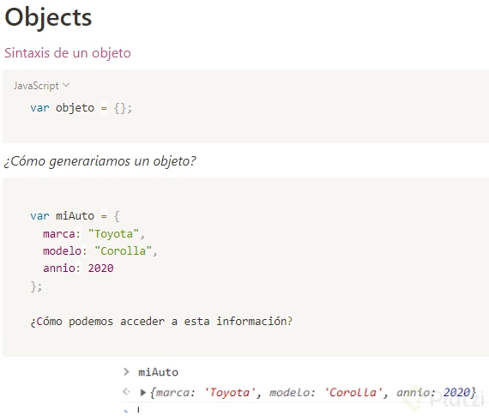This screenshot has width=489, height=416.
Task: Open the JavaScript language dropdown
Action: coord(41,86)
